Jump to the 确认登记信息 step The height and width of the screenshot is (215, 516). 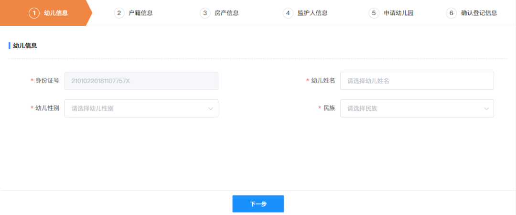[x=479, y=13]
